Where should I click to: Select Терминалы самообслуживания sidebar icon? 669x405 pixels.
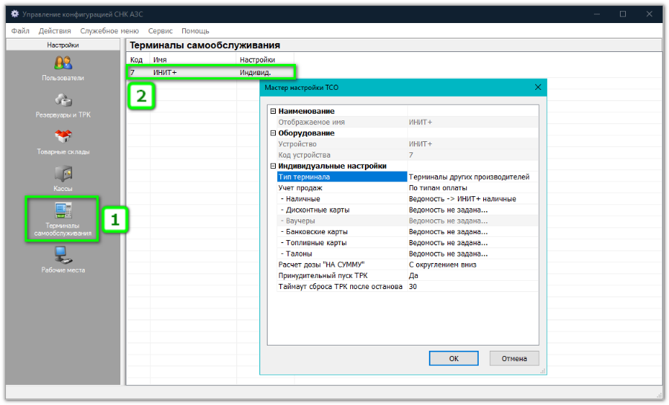pyautogui.click(x=63, y=212)
